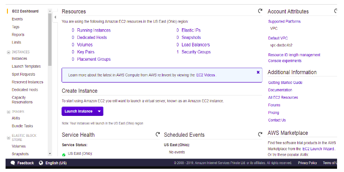Open Events in the sidebar
The width and height of the screenshot is (344, 172).
[17, 19]
